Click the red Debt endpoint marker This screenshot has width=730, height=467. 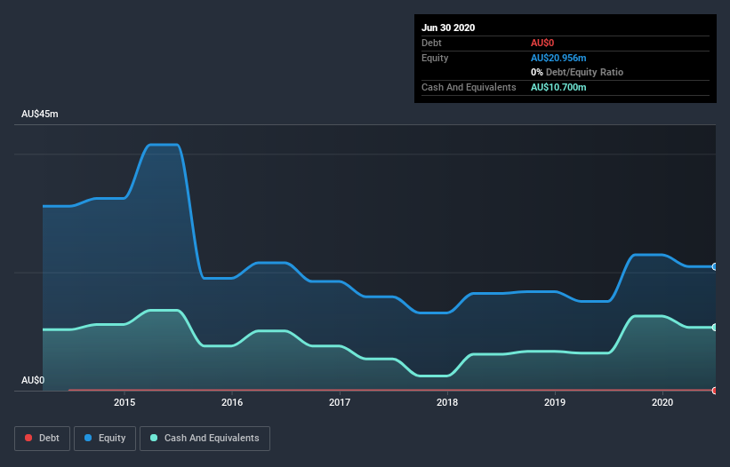pyautogui.click(x=715, y=391)
